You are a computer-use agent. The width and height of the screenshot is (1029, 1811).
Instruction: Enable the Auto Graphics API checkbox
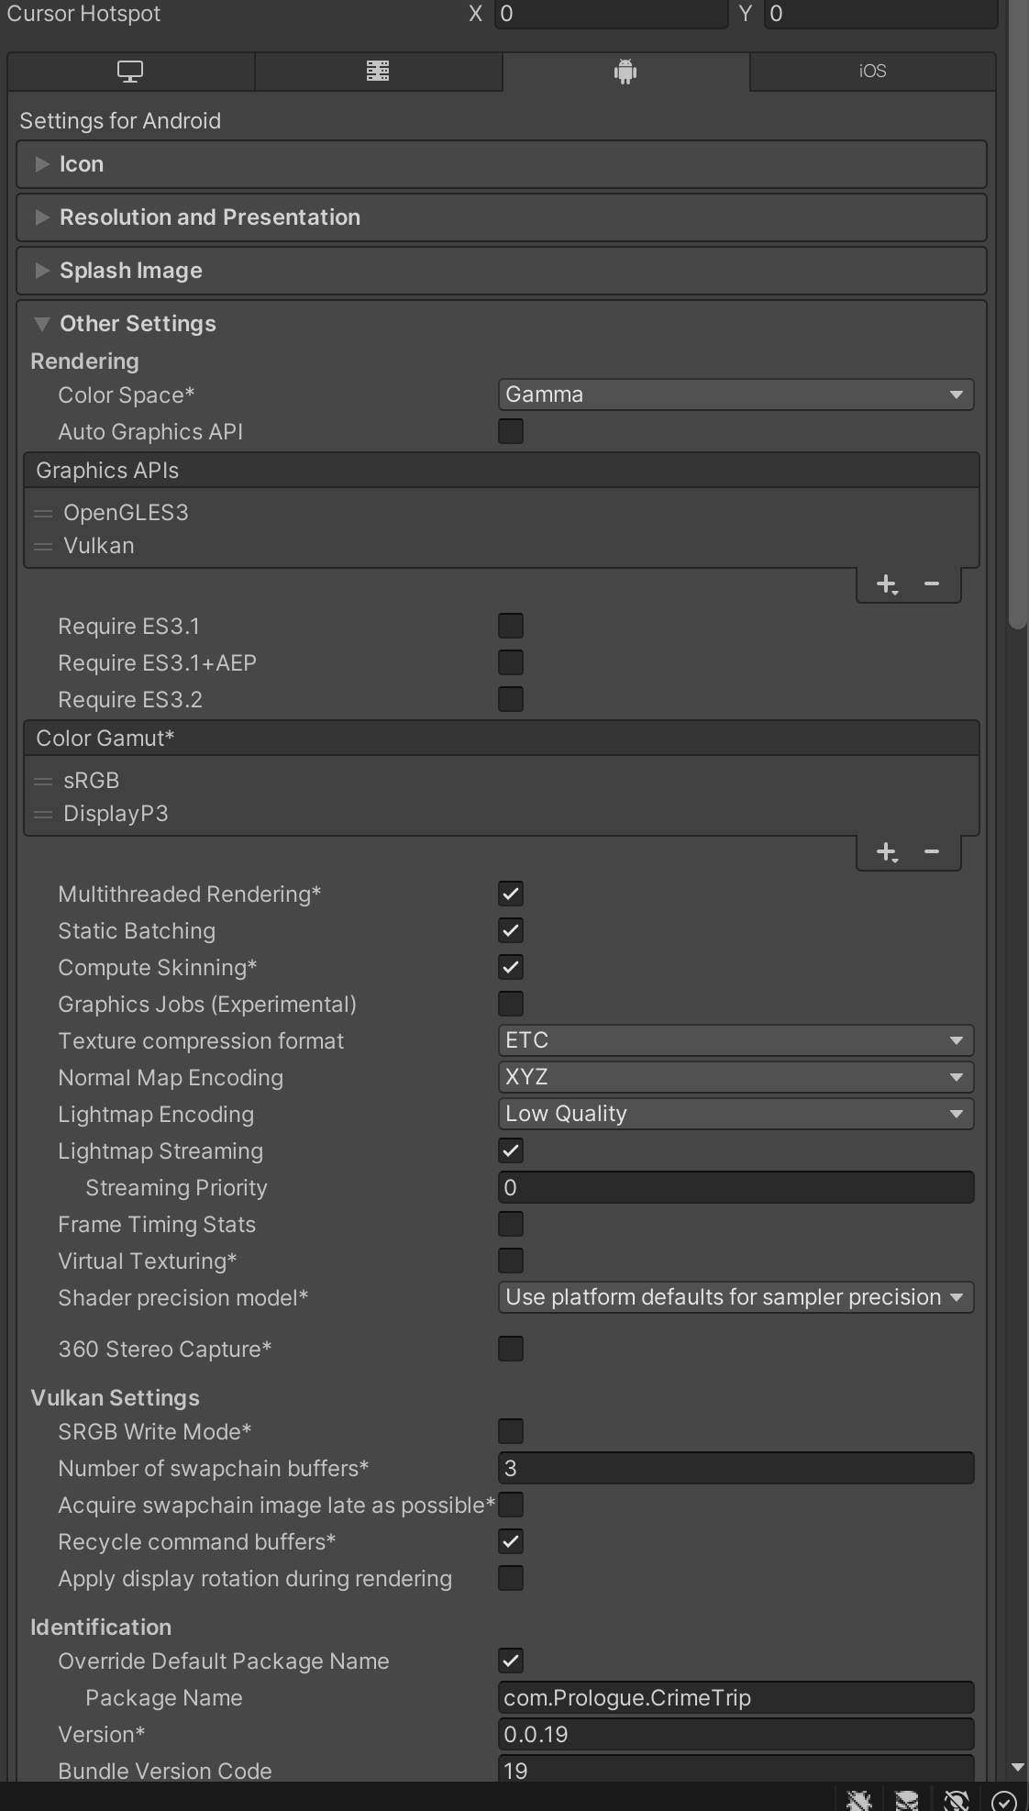511,431
